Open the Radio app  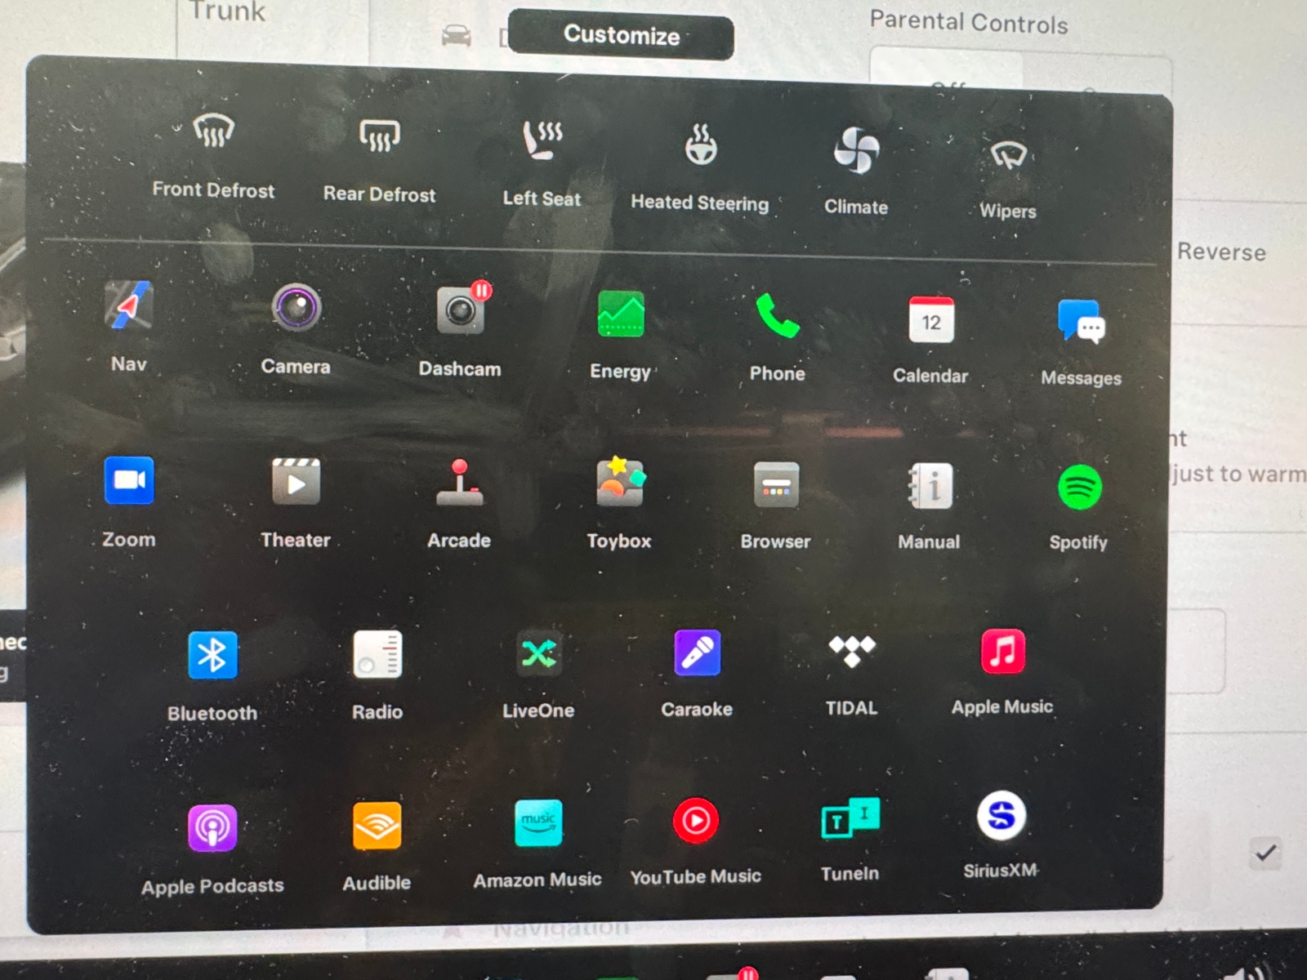coord(377,676)
